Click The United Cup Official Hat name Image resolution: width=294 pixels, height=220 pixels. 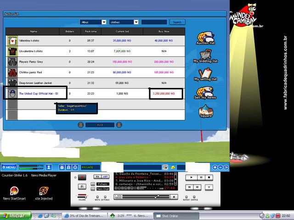39,93
